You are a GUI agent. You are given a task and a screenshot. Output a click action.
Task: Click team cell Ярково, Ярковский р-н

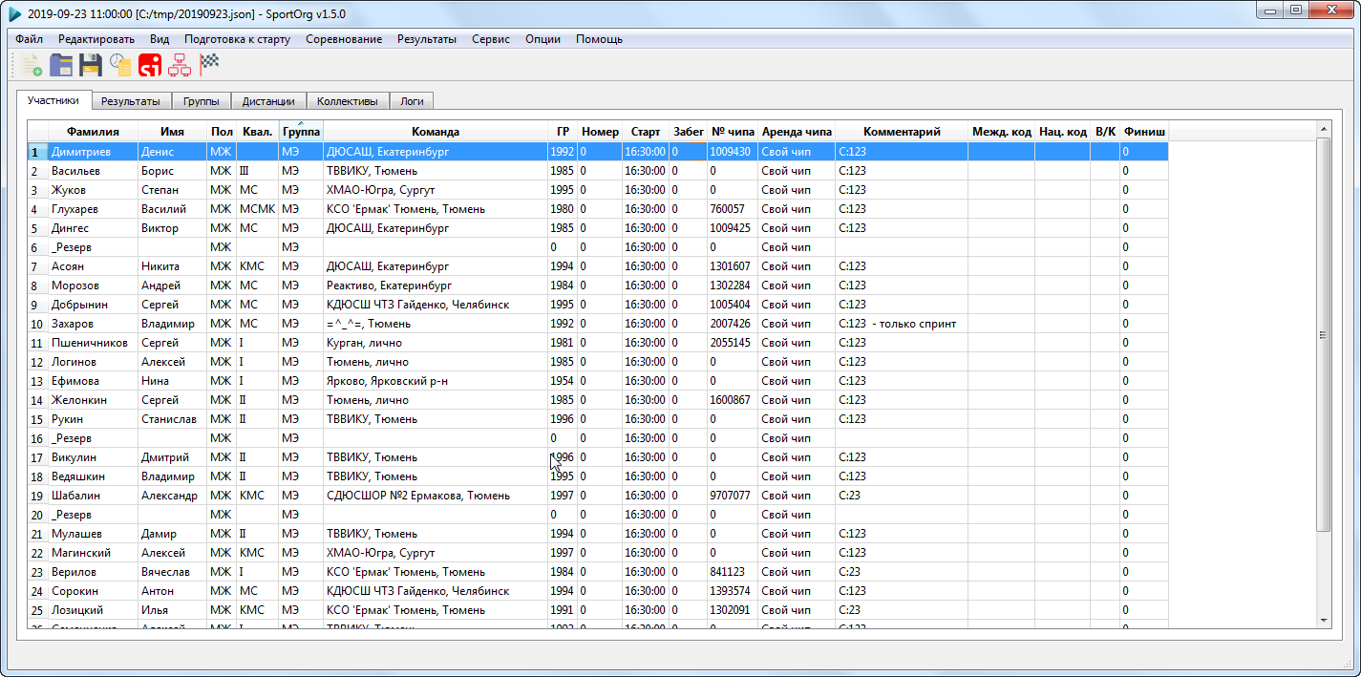pyautogui.click(x=436, y=381)
